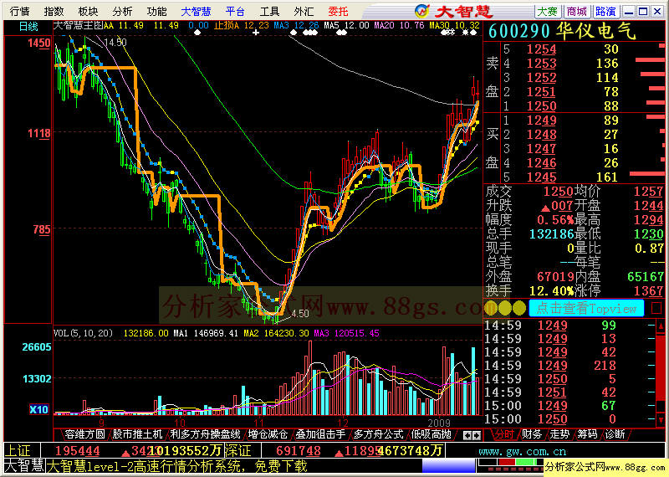This screenshot has height=477, width=669.
Task: Switch to the 容维方圆 indicator tab
Action: pyautogui.click(x=84, y=434)
